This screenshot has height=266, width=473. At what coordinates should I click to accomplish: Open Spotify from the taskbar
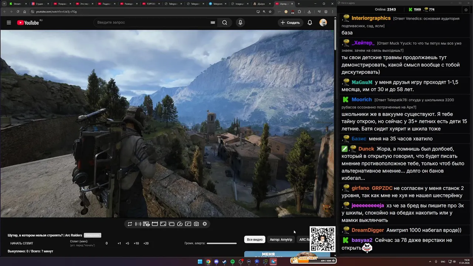(232, 262)
